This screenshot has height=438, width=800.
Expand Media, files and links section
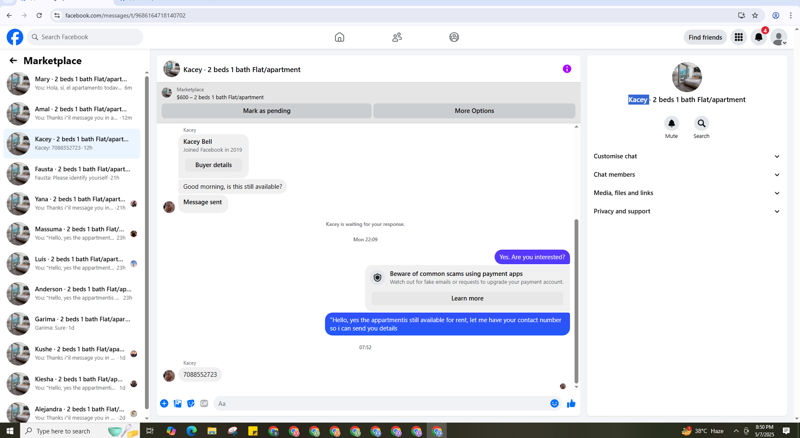[687, 193]
